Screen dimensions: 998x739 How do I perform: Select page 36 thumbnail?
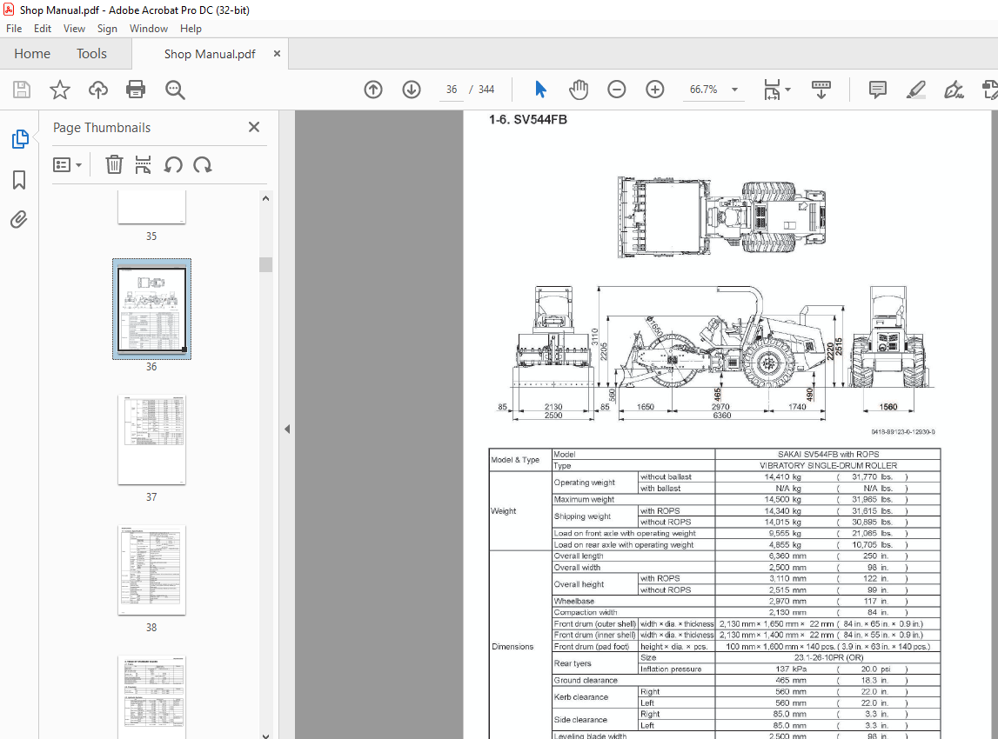click(151, 310)
